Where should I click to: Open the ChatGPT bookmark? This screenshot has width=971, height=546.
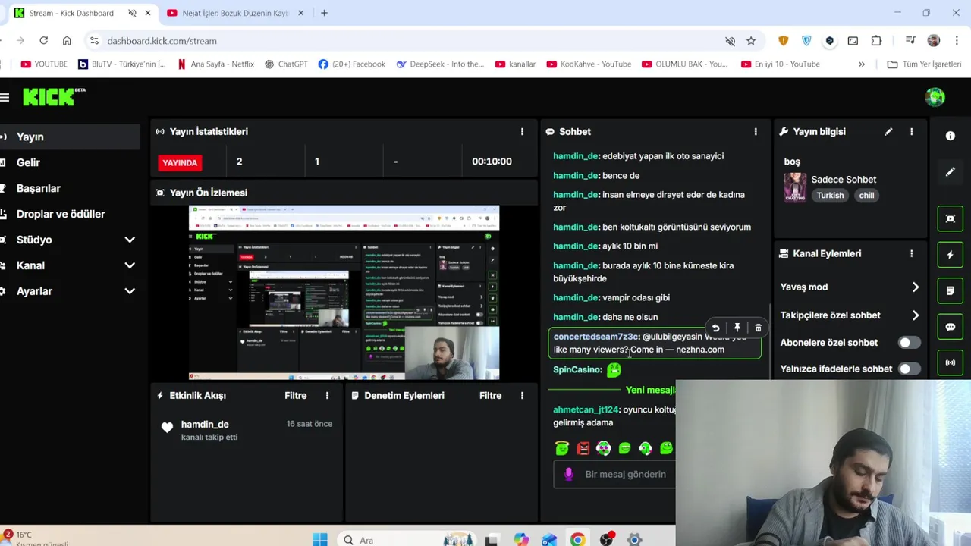tap(286, 64)
